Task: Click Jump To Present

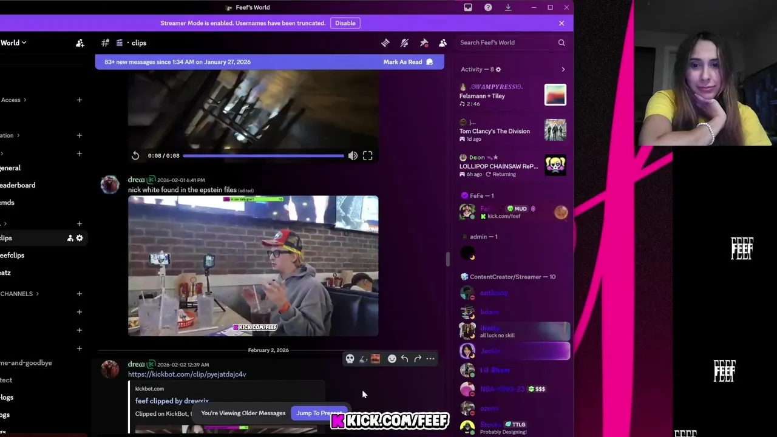Action: [x=319, y=413]
